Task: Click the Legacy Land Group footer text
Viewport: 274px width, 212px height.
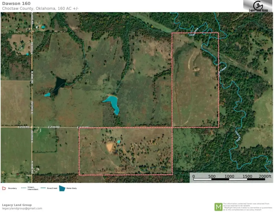Action: (17, 205)
